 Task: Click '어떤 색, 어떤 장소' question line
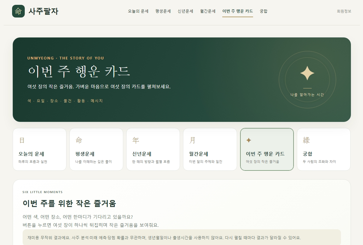(78, 217)
